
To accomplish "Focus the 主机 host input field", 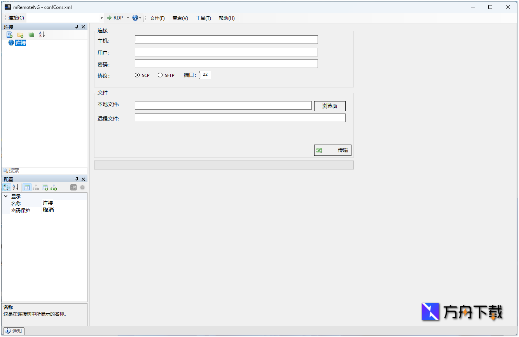I will click(x=226, y=40).
